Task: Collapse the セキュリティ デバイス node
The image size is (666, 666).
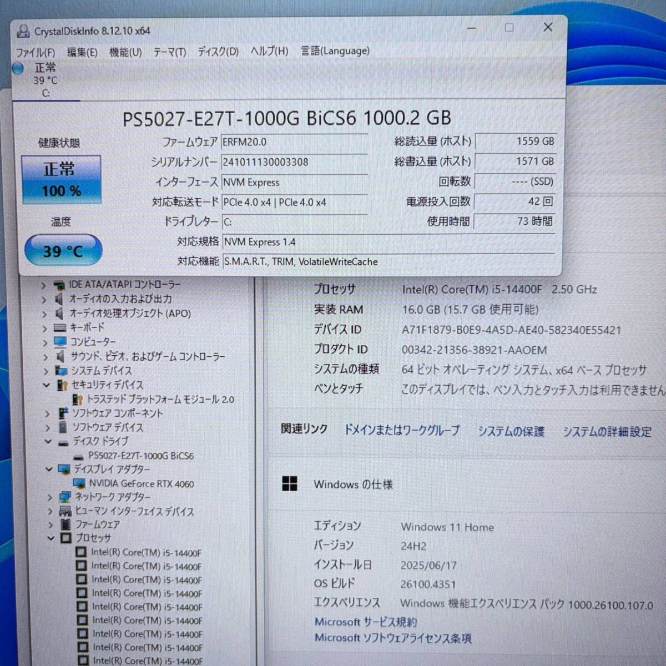Action: tap(47, 385)
